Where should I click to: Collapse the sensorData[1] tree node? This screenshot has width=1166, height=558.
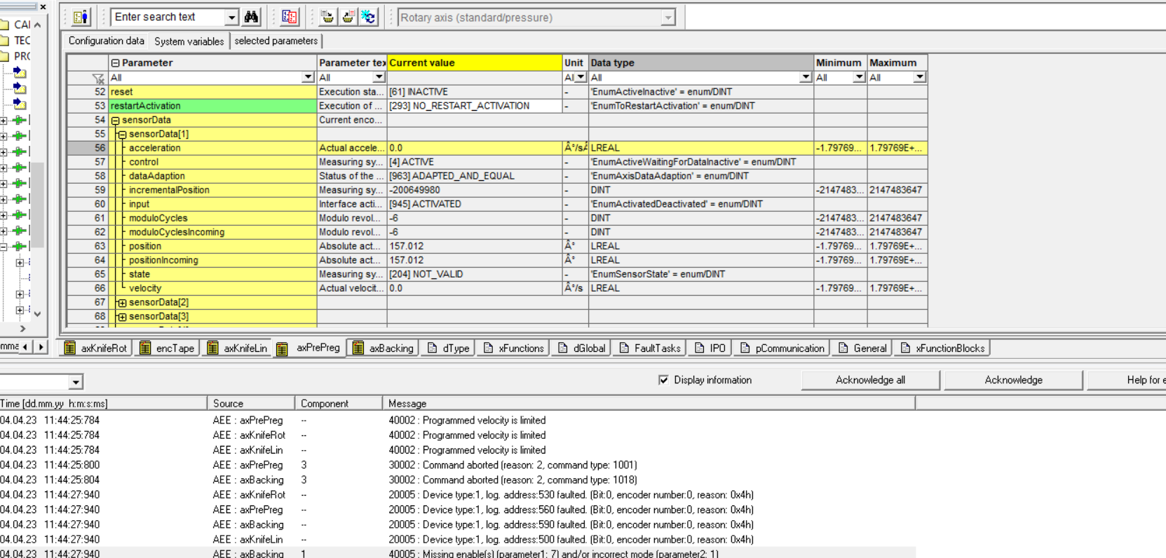(x=122, y=135)
